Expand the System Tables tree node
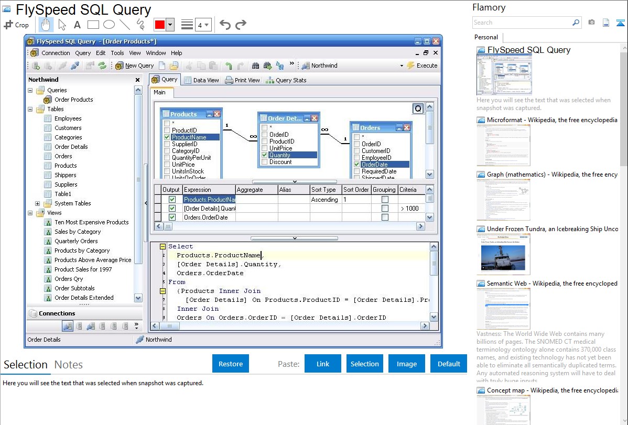The height and width of the screenshot is (425, 628). tap(38, 203)
